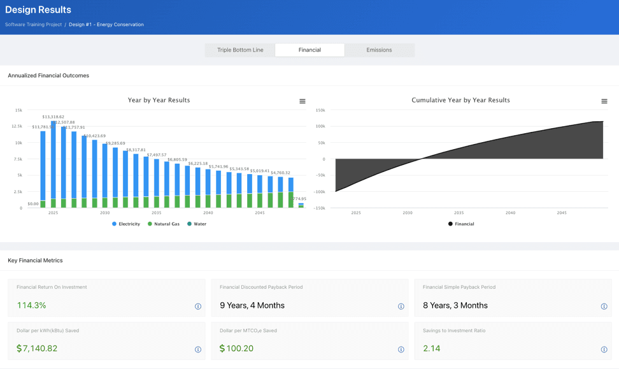
Task: Click info icon for Dollar per MTCO2e Saved
Action: (x=401, y=349)
